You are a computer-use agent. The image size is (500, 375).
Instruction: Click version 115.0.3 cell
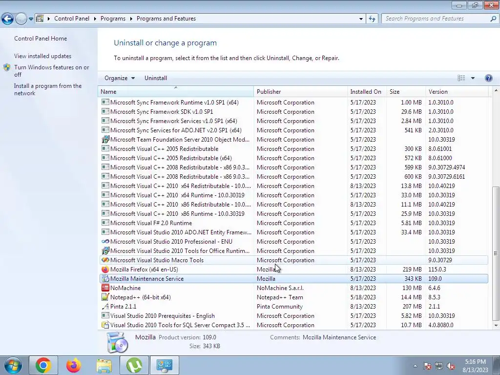pyautogui.click(x=437, y=270)
